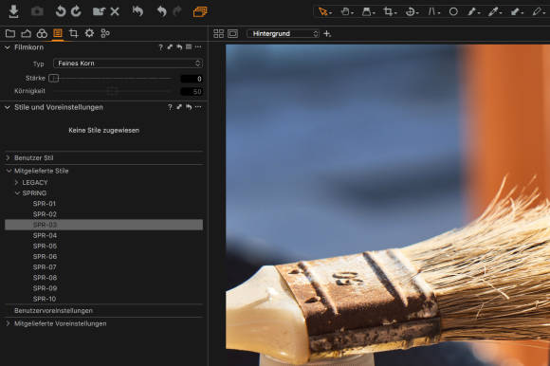Click the move-to-folder icon

[99, 11]
